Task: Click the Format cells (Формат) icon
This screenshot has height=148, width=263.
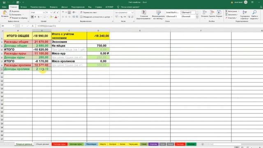Action: [219, 12]
